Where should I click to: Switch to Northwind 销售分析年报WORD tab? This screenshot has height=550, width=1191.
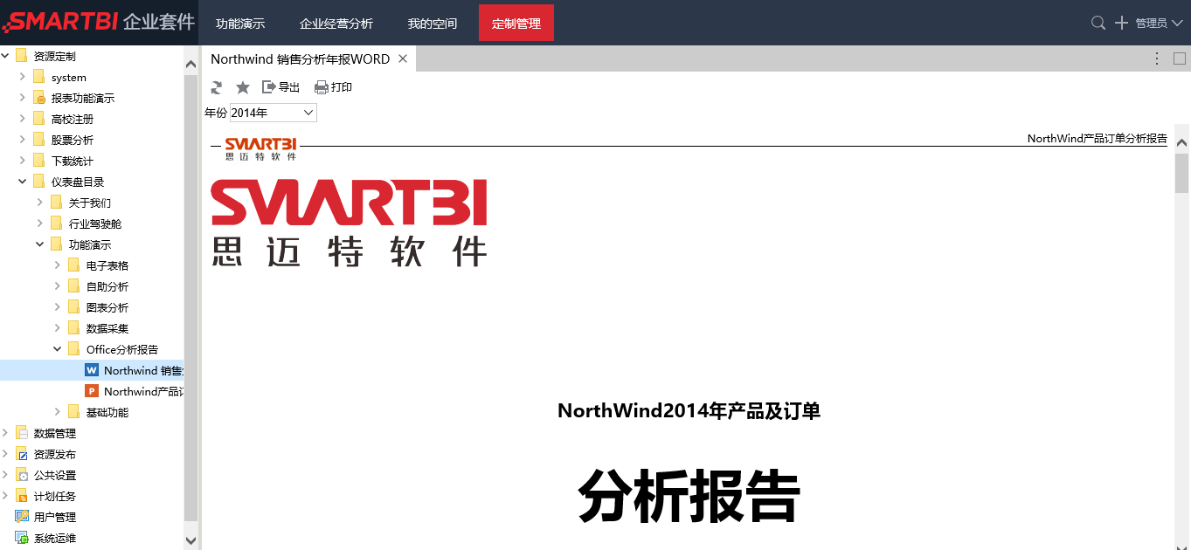[x=300, y=59]
